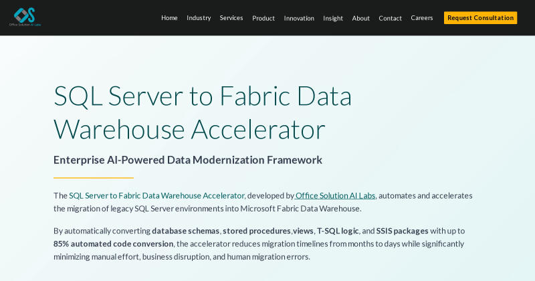Open the Industry menu item

(199, 18)
